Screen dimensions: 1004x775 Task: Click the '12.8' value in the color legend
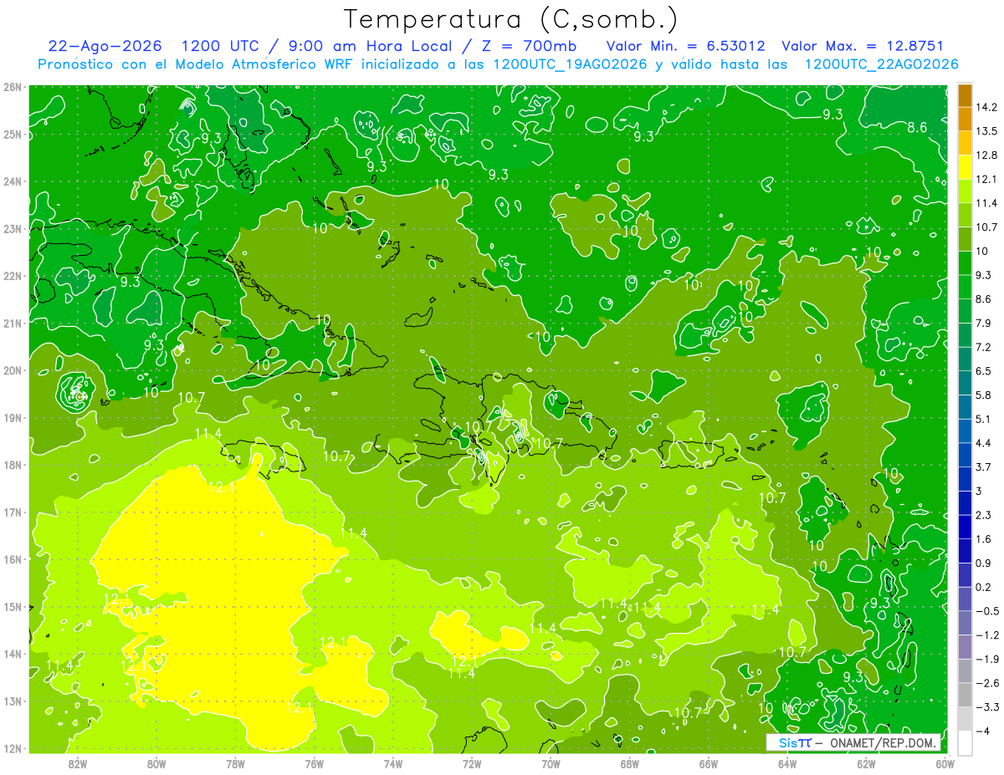[987, 155]
